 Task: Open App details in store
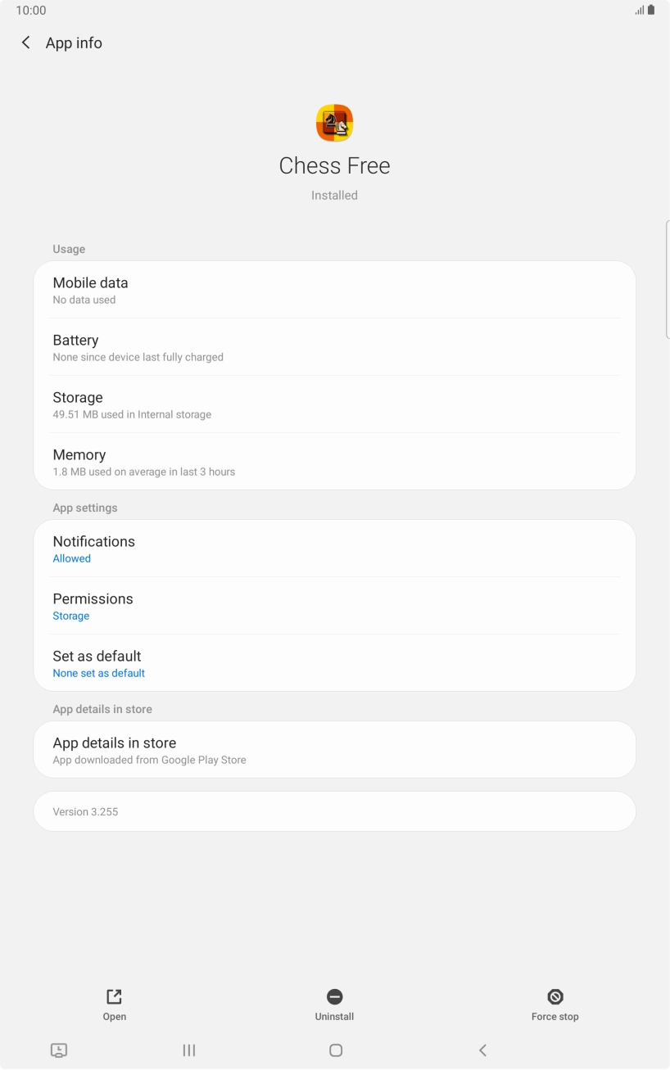tap(334, 750)
